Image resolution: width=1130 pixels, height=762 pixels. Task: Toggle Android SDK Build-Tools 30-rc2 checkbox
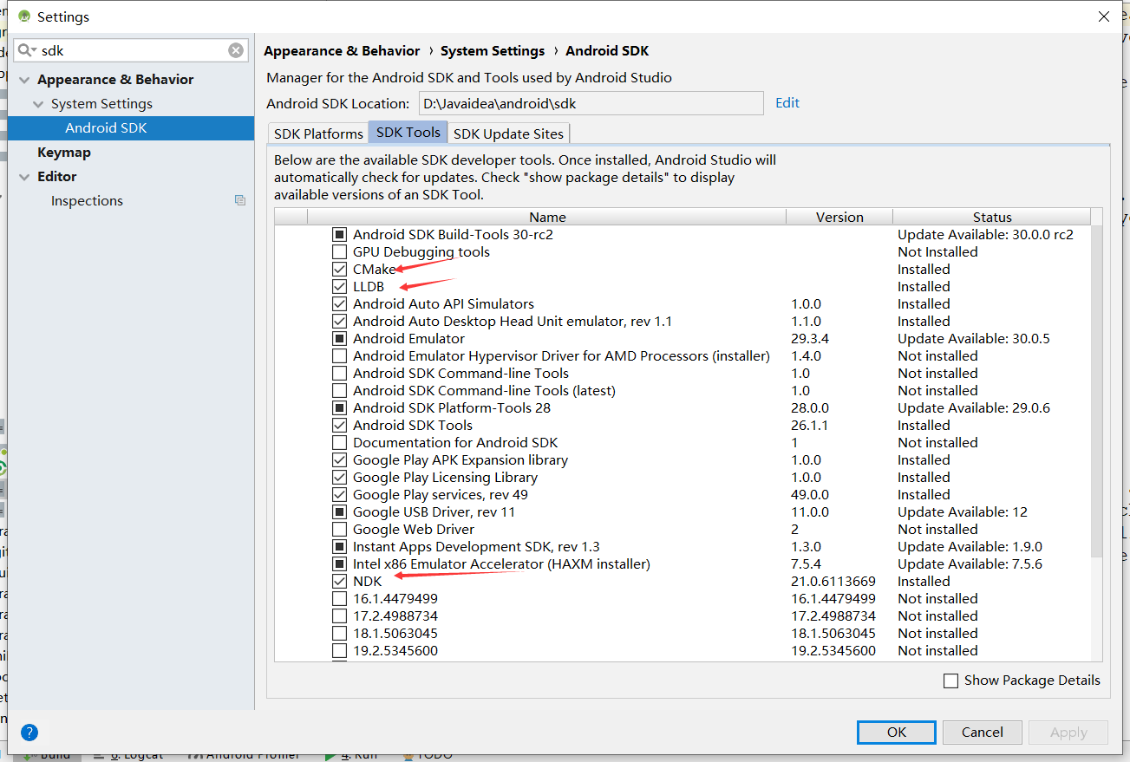pyautogui.click(x=340, y=234)
